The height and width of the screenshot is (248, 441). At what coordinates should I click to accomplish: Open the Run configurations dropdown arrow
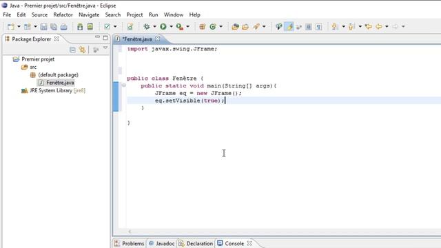(x=171, y=27)
